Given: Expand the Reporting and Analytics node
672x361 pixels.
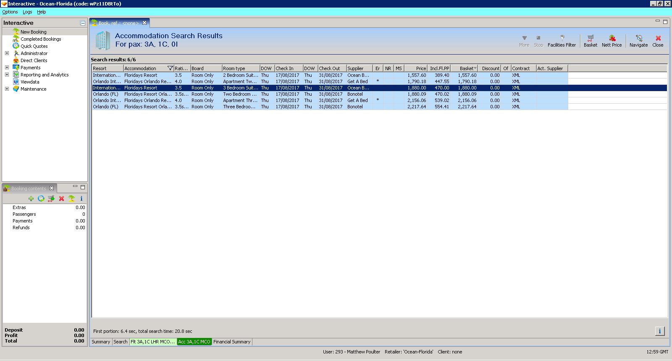Looking at the screenshot, I should pos(7,75).
